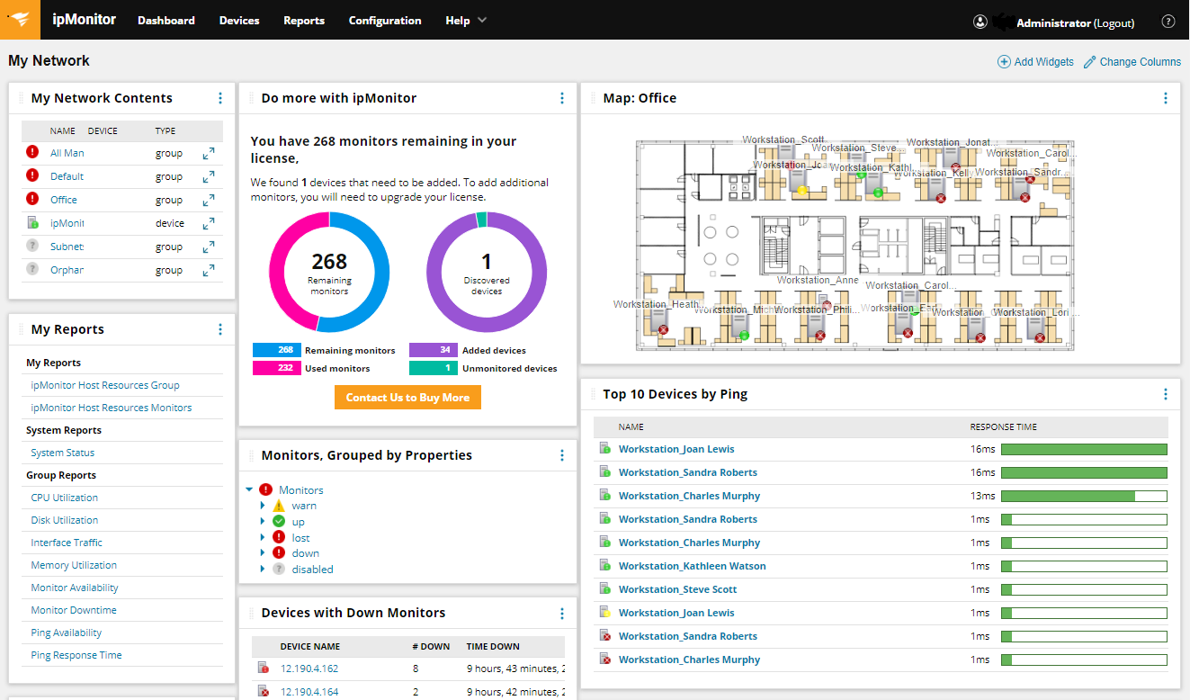The height and width of the screenshot is (700, 1190).
Task: Open Workstation_Kathleen Watson device link
Action: pyautogui.click(x=693, y=566)
